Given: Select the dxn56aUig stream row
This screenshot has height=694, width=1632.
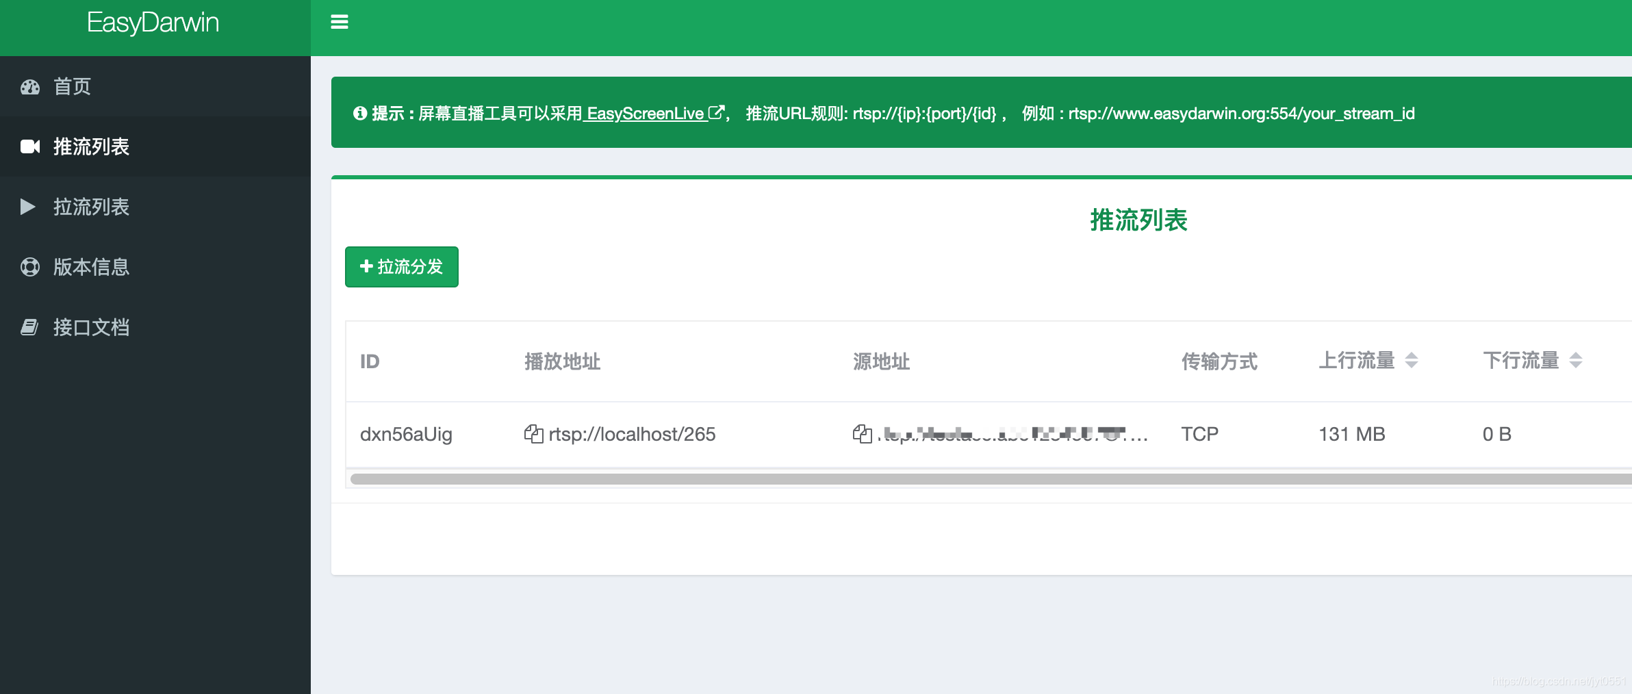Looking at the screenshot, I should coord(406,434).
